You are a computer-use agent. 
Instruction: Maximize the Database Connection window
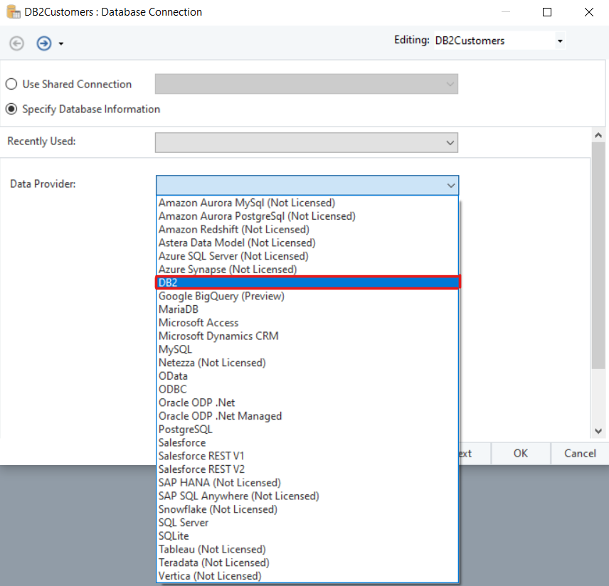pyautogui.click(x=546, y=12)
